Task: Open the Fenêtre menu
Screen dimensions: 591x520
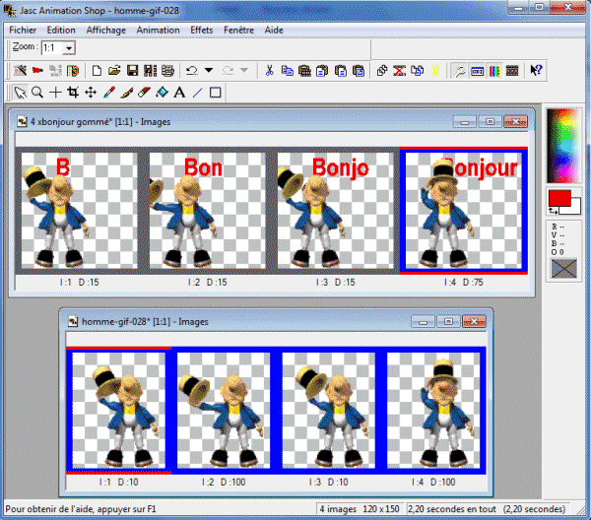Action: (x=238, y=31)
